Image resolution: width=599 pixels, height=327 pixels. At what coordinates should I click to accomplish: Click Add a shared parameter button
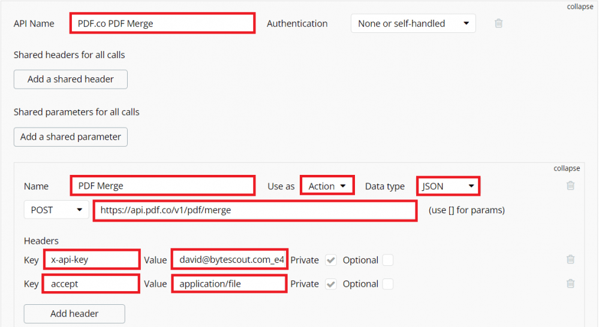[71, 137]
